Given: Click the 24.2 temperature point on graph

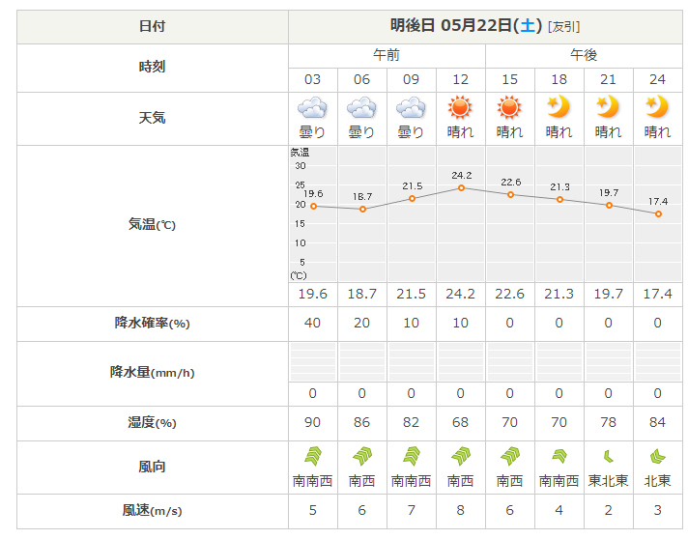Looking at the screenshot, I should point(461,187).
